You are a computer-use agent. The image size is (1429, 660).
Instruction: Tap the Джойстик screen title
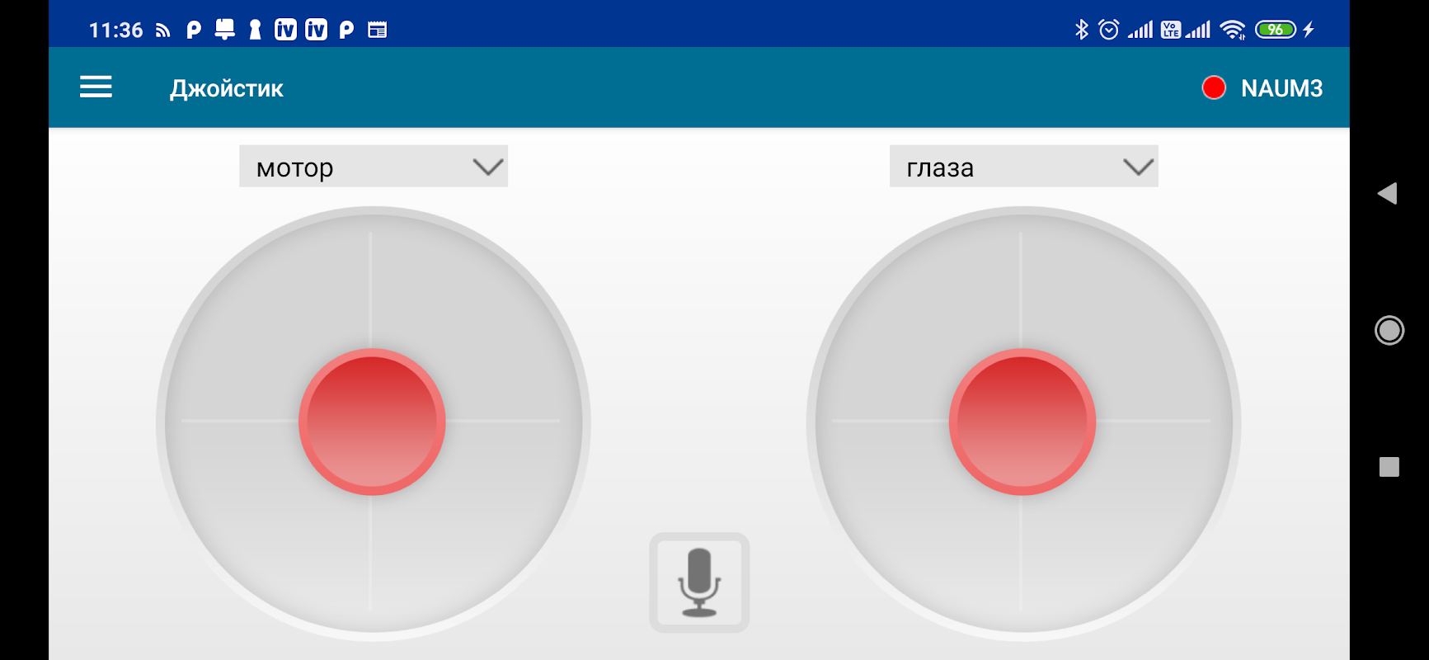227,89
